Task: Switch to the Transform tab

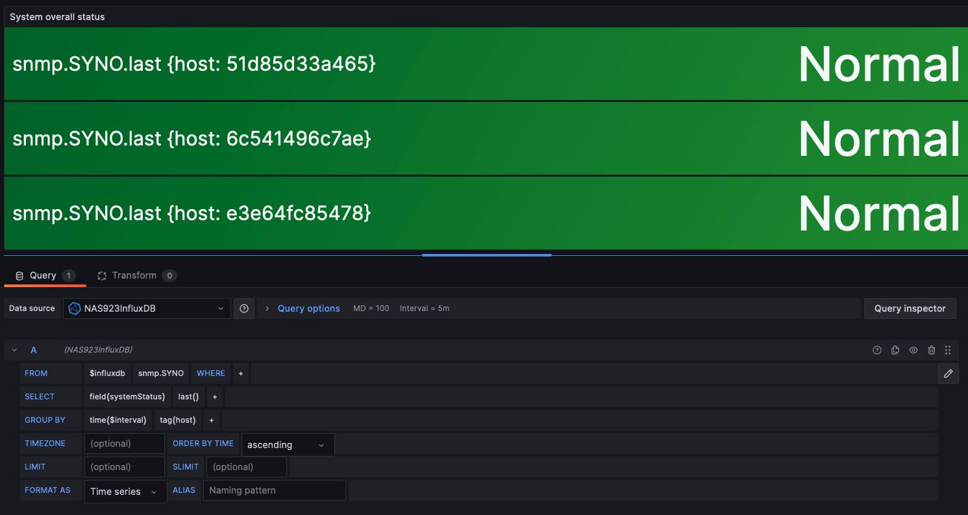Action: tap(134, 275)
